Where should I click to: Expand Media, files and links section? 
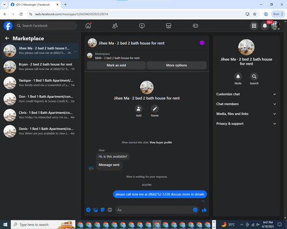(x=246, y=114)
